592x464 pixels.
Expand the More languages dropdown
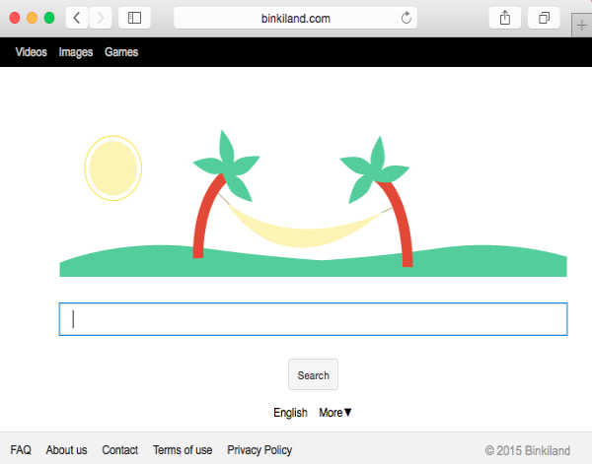coord(335,413)
